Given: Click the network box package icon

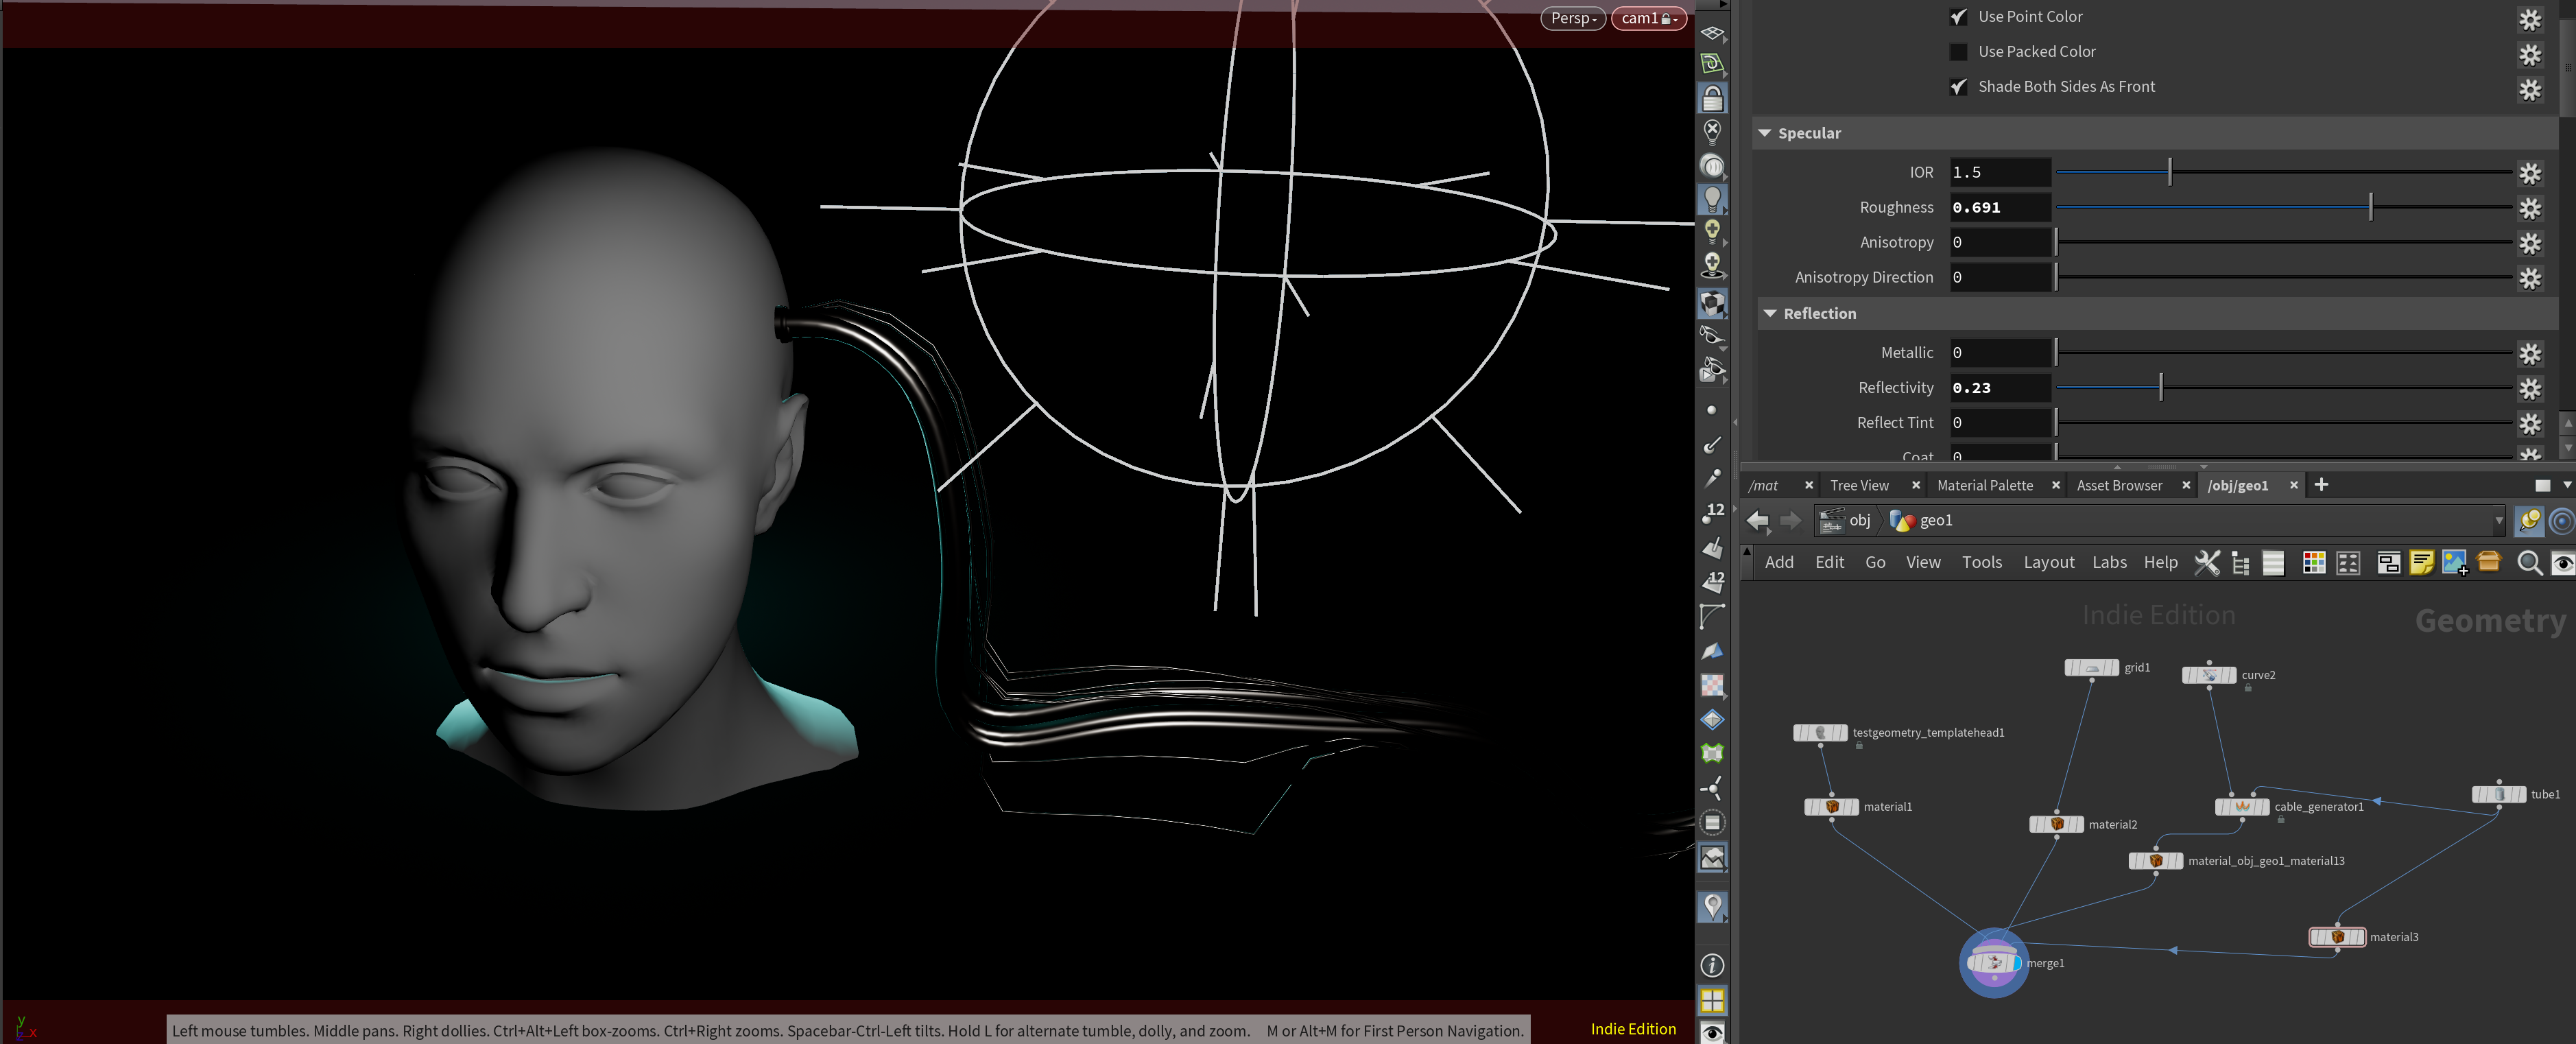Looking at the screenshot, I should pos(2489,563).
